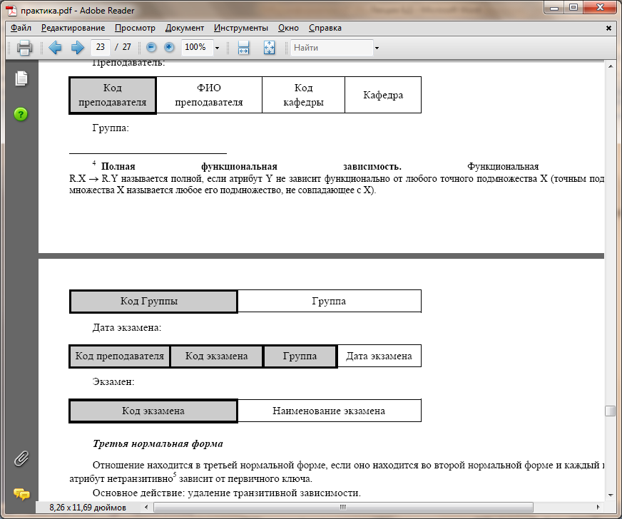Open the Find options dropdown arrow
The image size is (622, 519).
pyautogui.click(x=377, y=48)
